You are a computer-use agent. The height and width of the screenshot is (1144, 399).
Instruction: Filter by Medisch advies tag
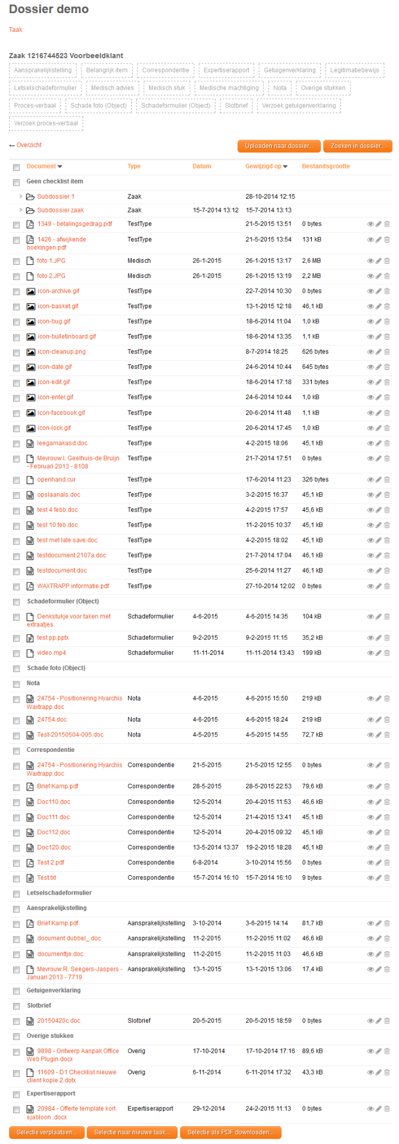(x=112, y=88)
